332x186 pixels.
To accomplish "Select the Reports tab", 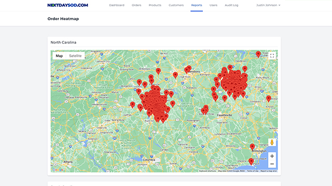I will pyautogui.click(x=197, y=5).
